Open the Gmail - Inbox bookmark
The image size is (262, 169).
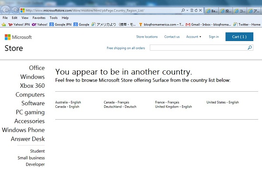[x=208, y=24]
